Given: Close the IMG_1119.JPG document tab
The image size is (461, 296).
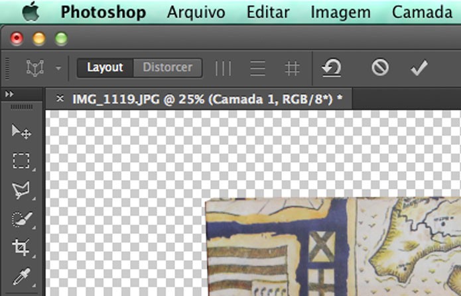Looking at the screenshot, I should 60,99.
